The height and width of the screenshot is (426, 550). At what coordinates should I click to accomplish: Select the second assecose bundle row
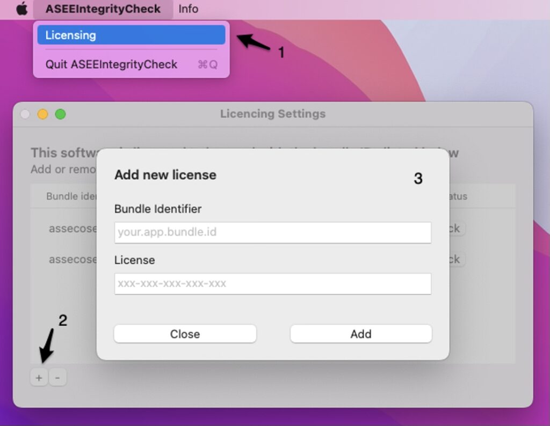(73, 259)
